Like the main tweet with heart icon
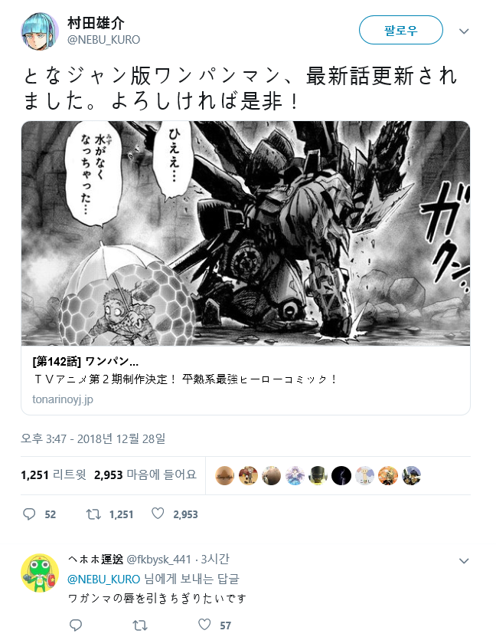496x637 pixels. (x=158, y=514)
